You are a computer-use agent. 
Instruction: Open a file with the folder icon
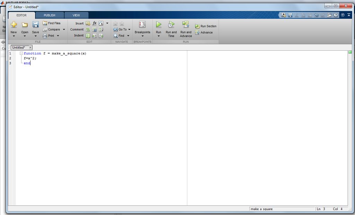[x=25, y=25]
